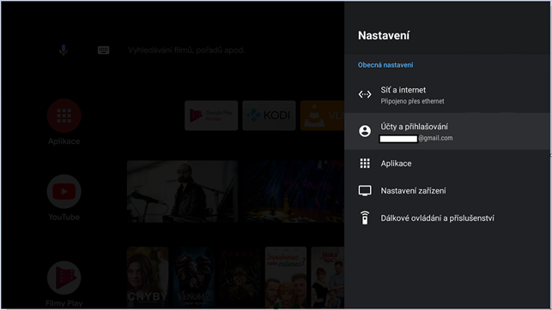
Task: Click the Obecná nastavení heading
Action: click(385, 65)
